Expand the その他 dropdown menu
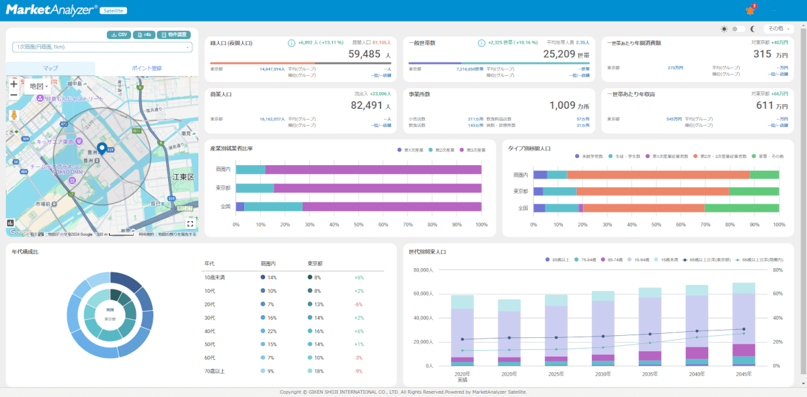Viewport: 807px width, 397px height. coord(778,29)
